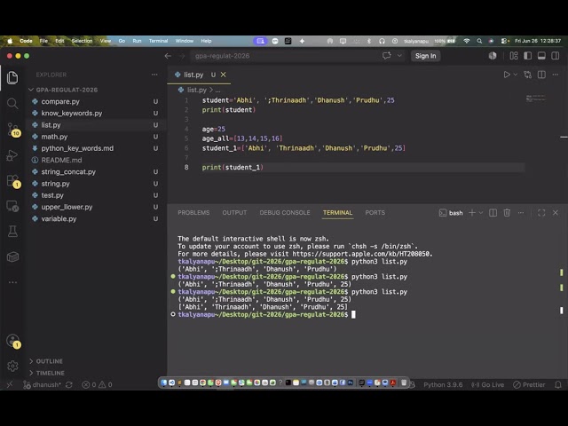The image size is (568, 426).
Task: Synchronize changes icon beside dhanush branch
Action: coord(69,384)
